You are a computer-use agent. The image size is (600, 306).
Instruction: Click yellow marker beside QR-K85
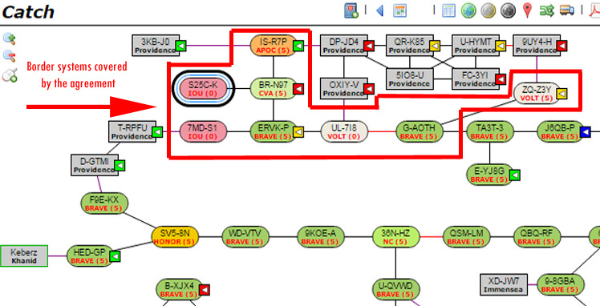(434, 46)
